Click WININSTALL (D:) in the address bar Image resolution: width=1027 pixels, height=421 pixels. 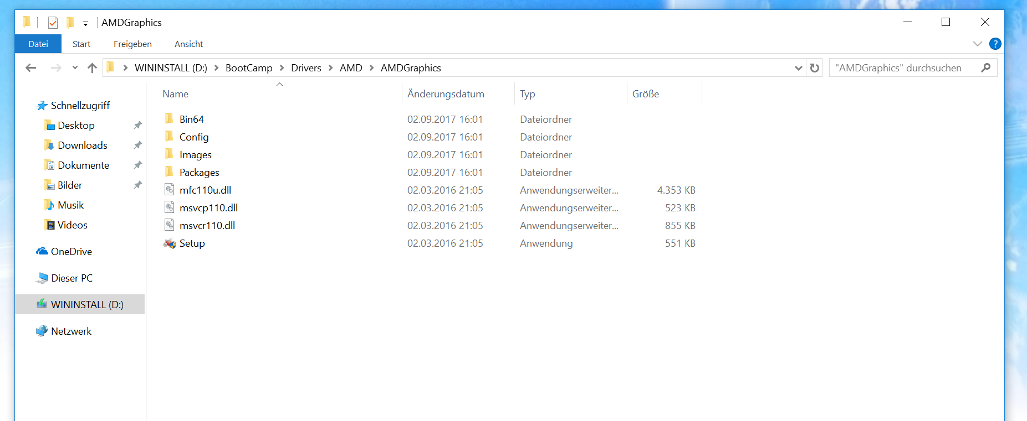click(x=171, y=67)
